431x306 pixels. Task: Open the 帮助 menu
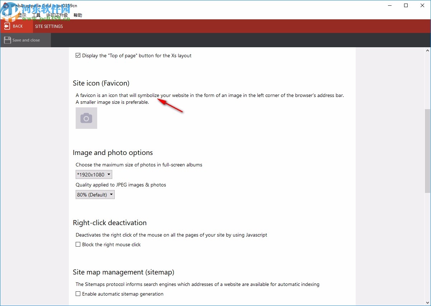[78, 15]
